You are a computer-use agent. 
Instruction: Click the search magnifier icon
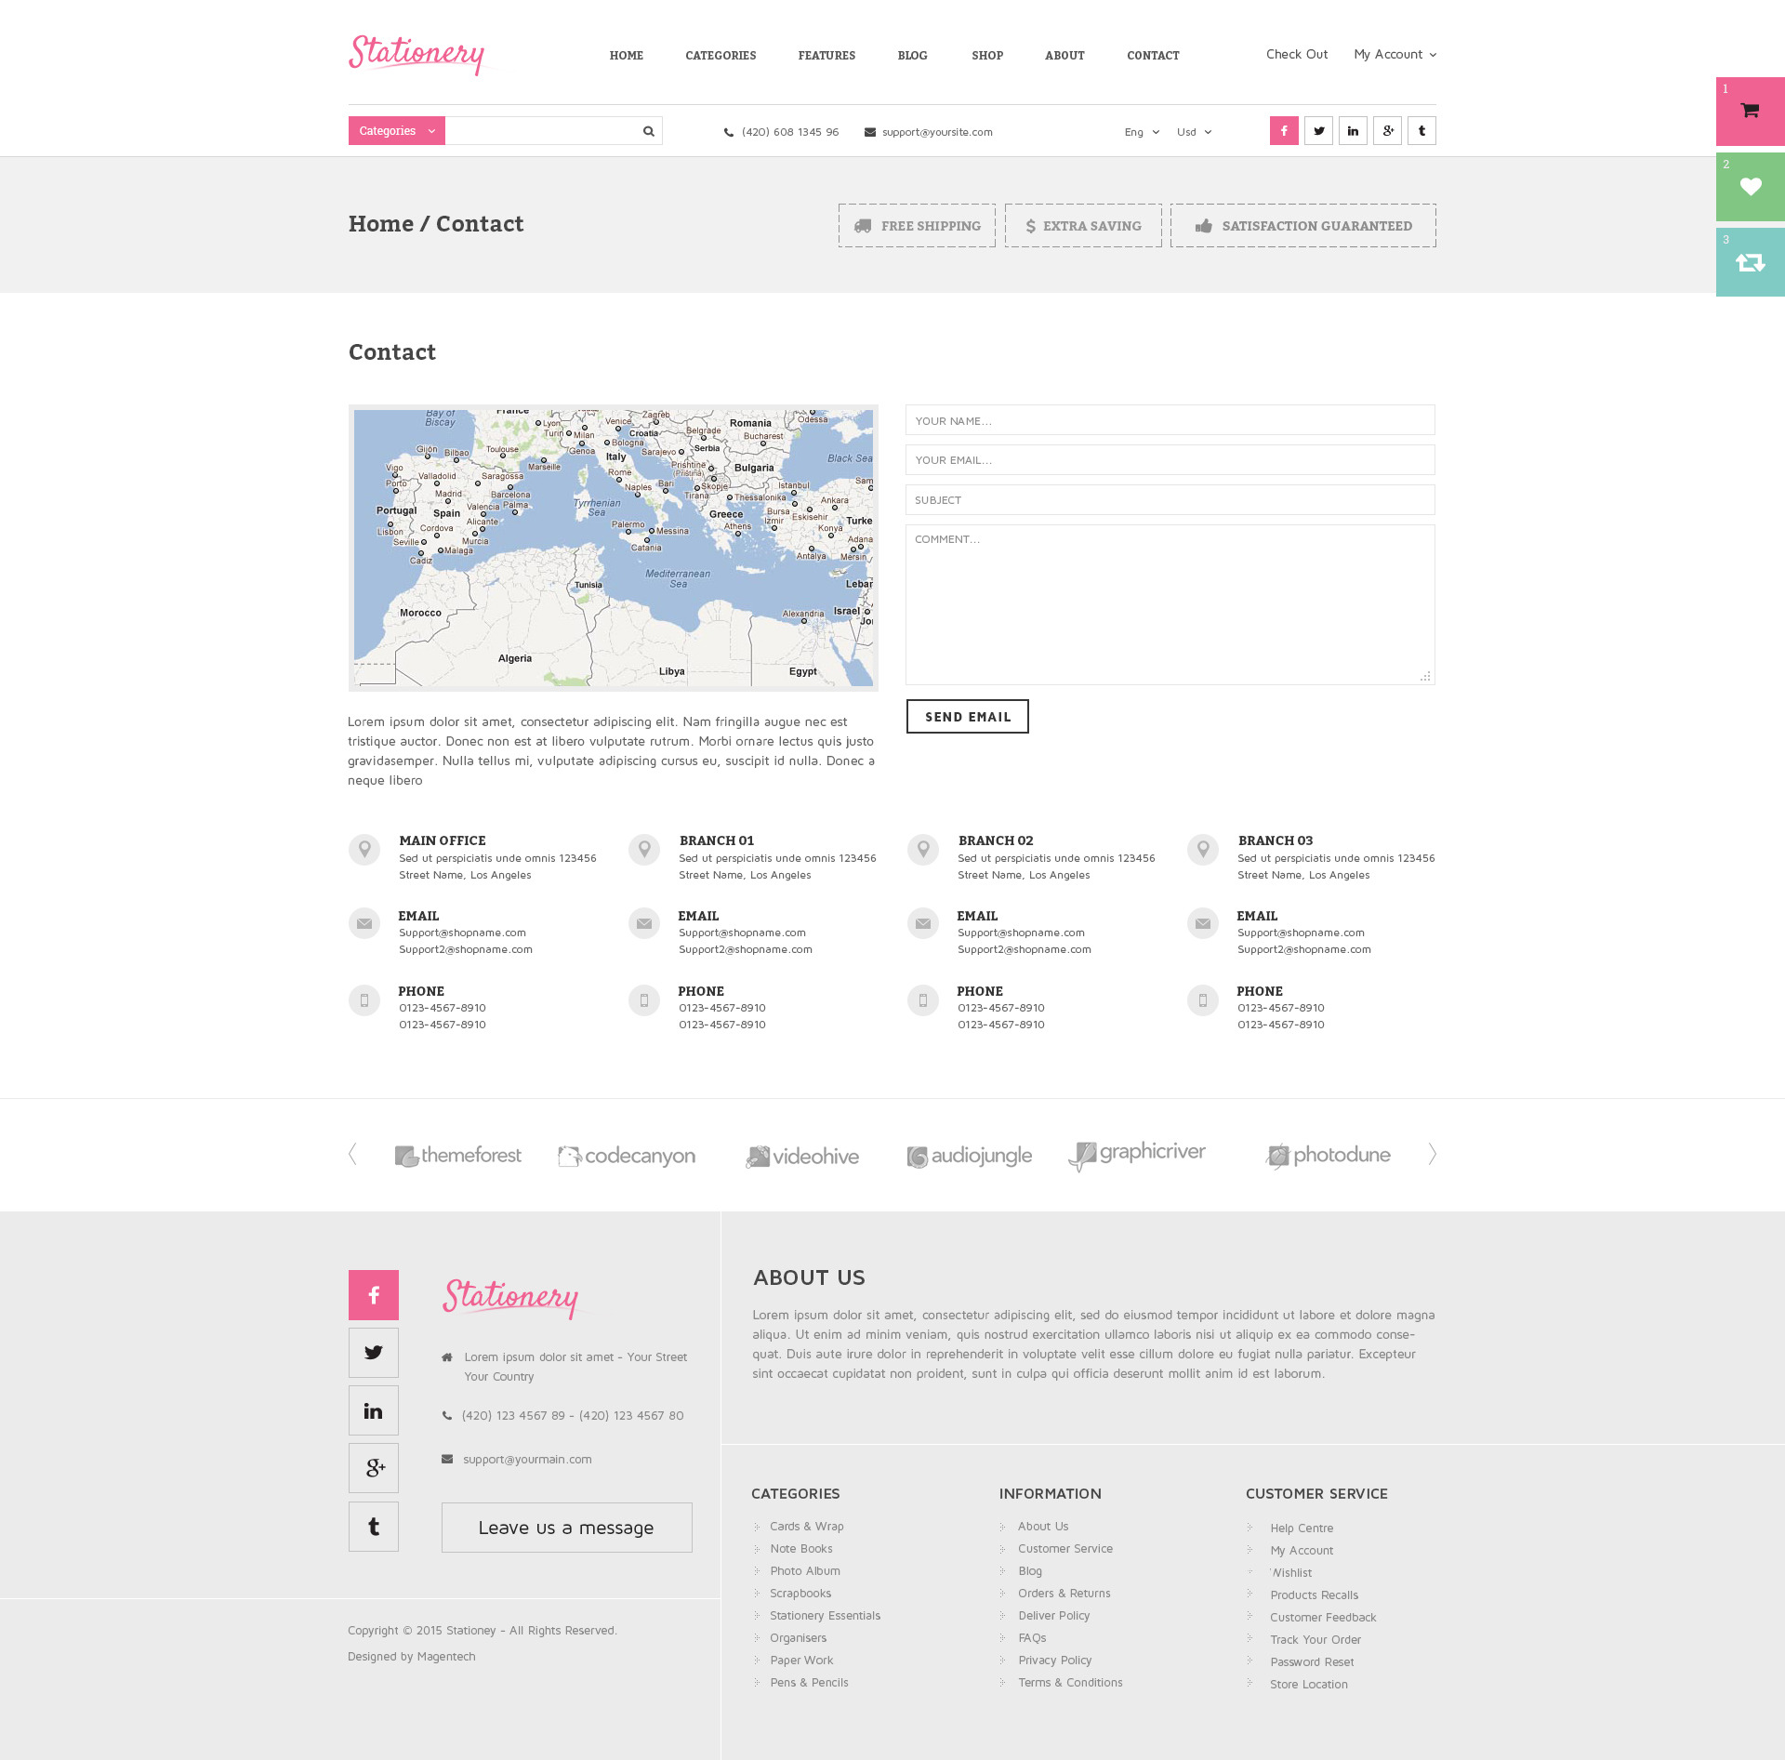click(x=648, y=131)
